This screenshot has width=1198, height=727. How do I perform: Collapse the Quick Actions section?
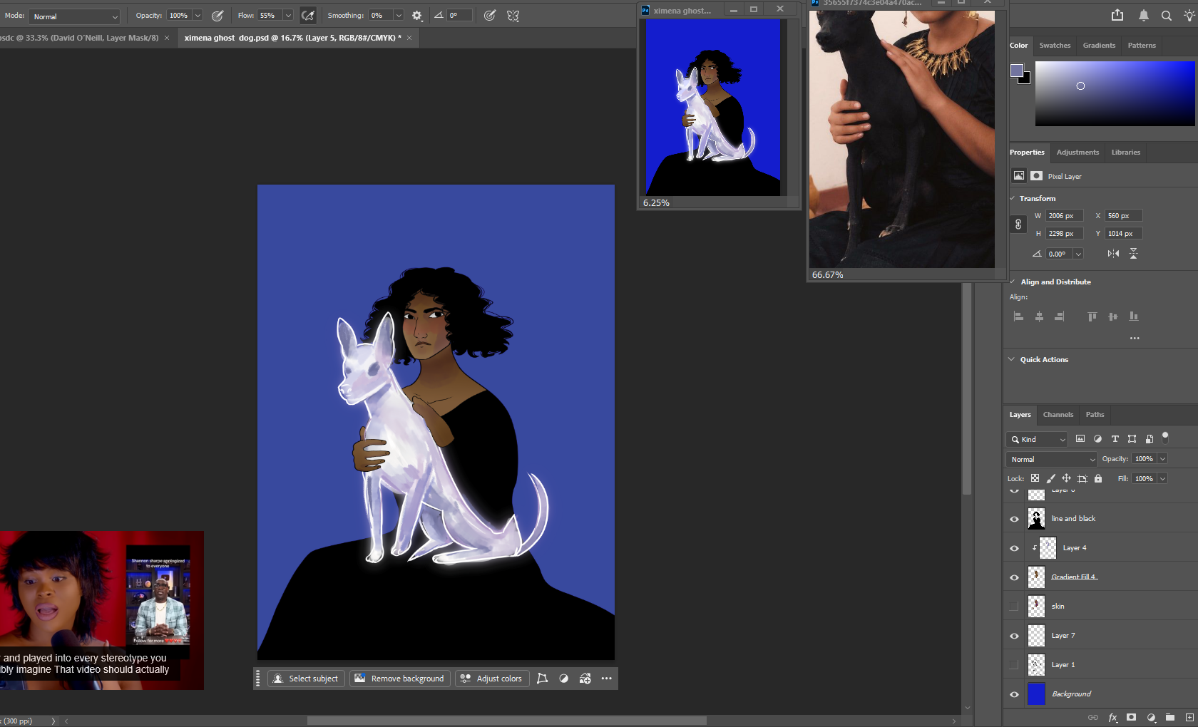tap(1011, 359)
